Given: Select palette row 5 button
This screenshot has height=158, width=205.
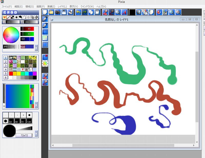Looking at the screenshot, I should point(6,74).
